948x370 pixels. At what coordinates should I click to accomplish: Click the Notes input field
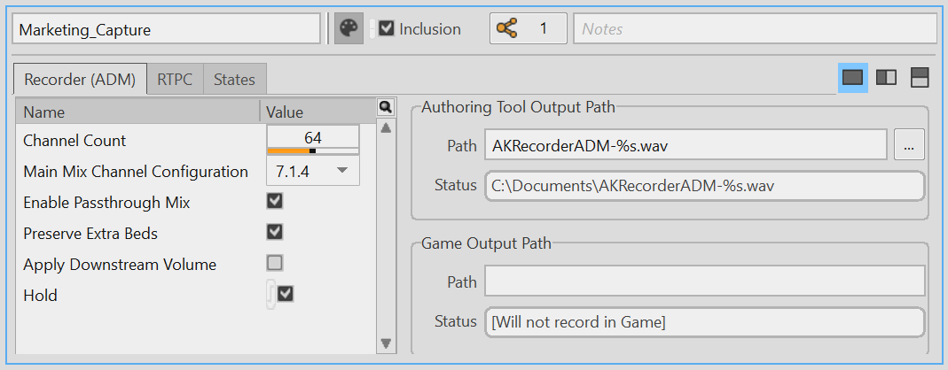(755, 29)
